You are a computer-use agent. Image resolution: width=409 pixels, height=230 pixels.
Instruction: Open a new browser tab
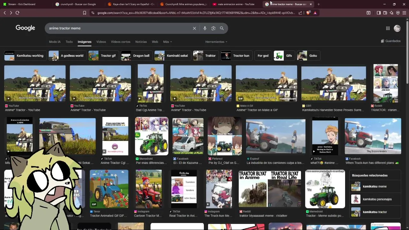coord(319,4)
